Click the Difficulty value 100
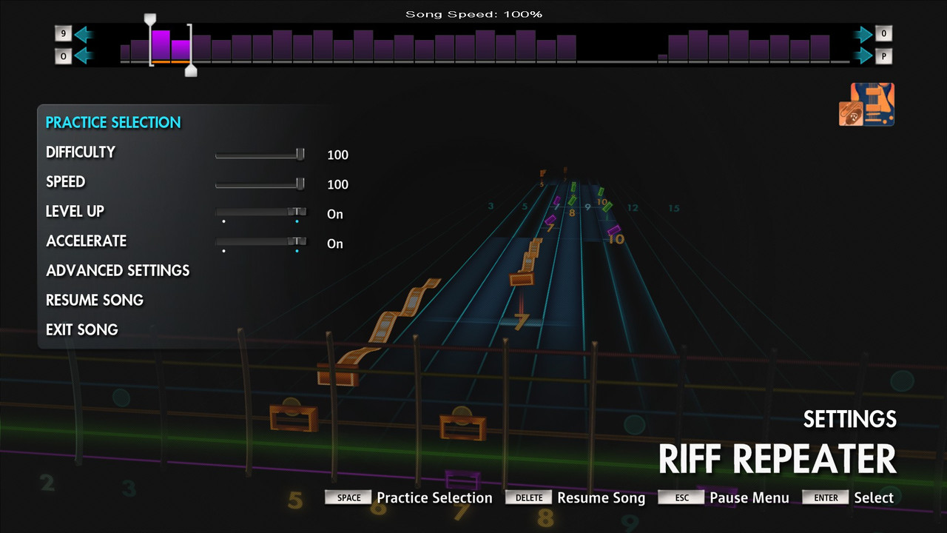 [x=337, y=155]
